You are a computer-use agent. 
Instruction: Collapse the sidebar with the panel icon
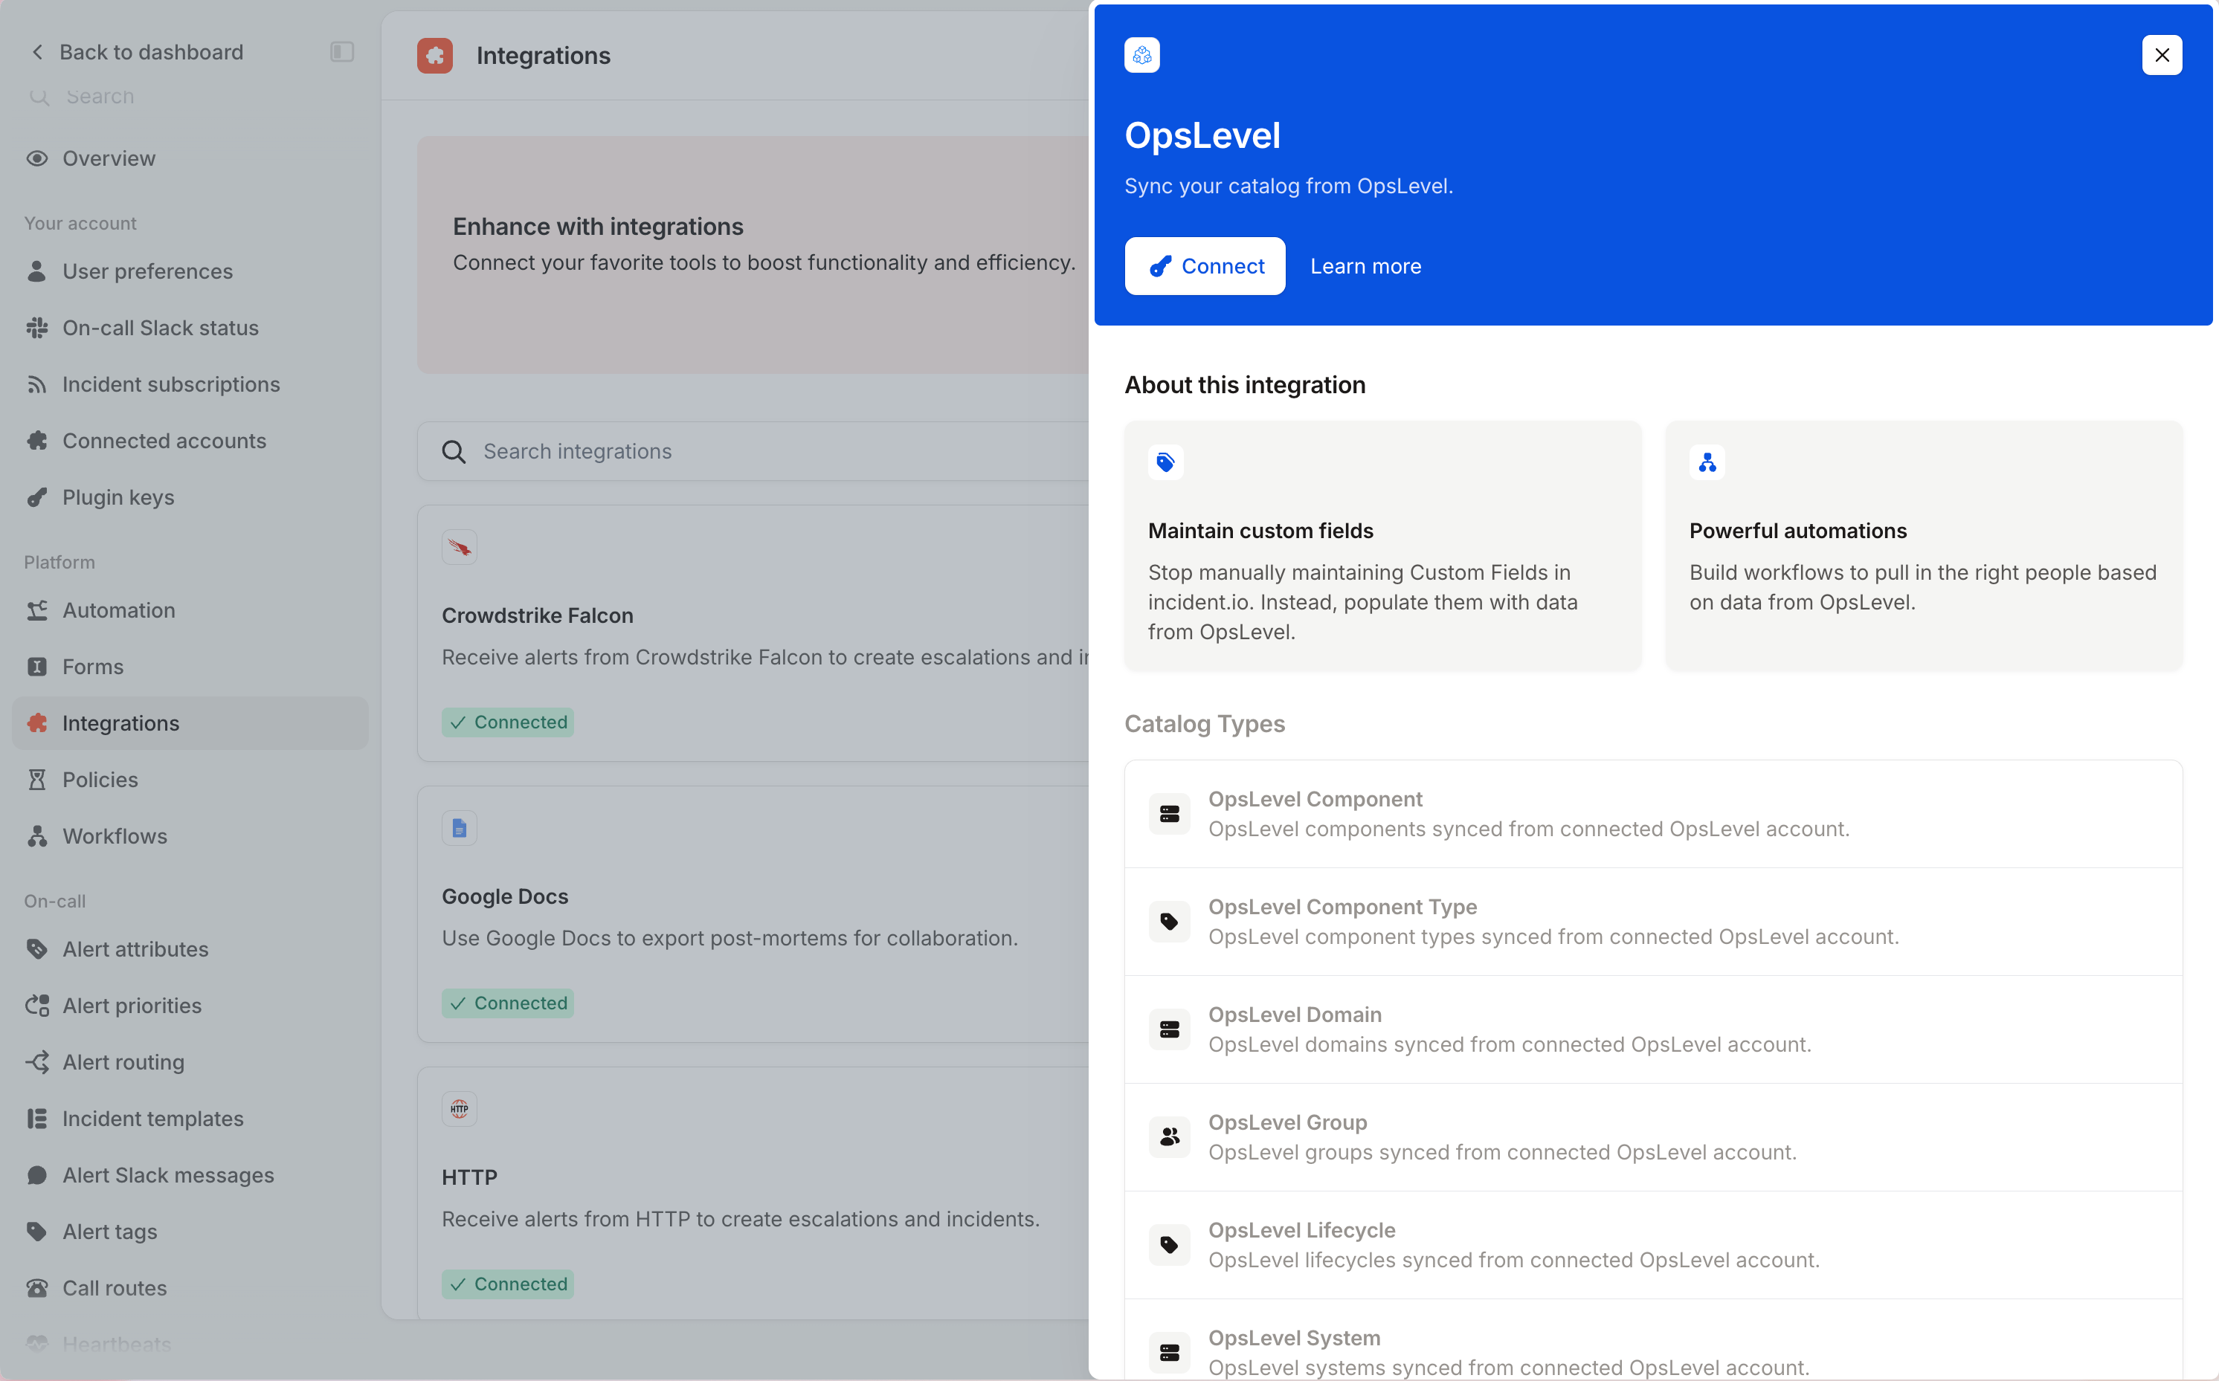(x=341, y=52)
